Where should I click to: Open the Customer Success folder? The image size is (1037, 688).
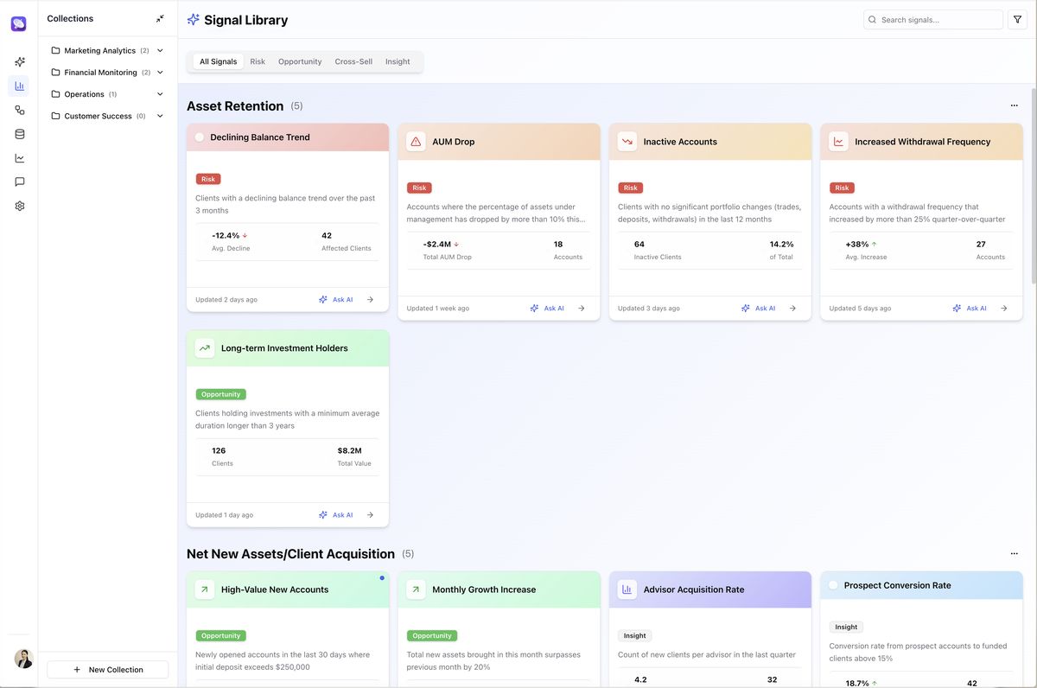[98, 116]
